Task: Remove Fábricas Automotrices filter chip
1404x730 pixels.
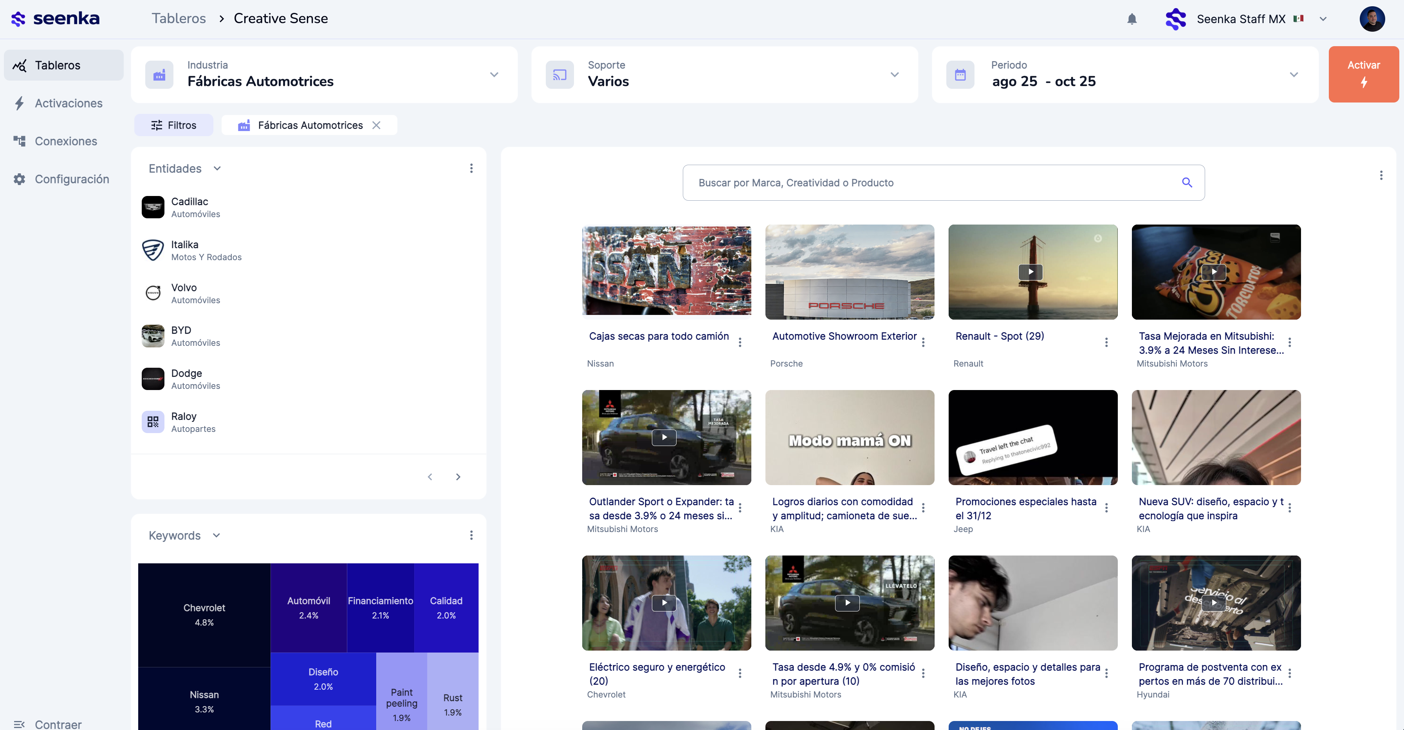Action: 376,125
